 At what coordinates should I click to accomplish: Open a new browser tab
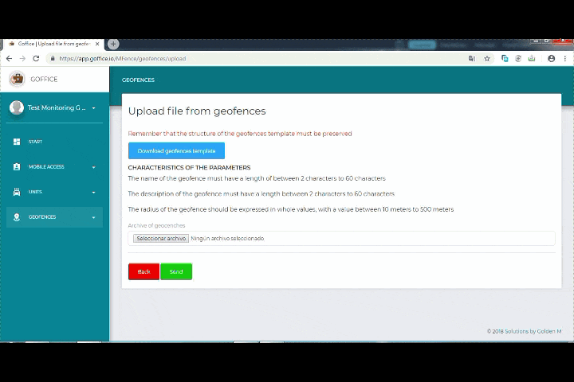113,44
